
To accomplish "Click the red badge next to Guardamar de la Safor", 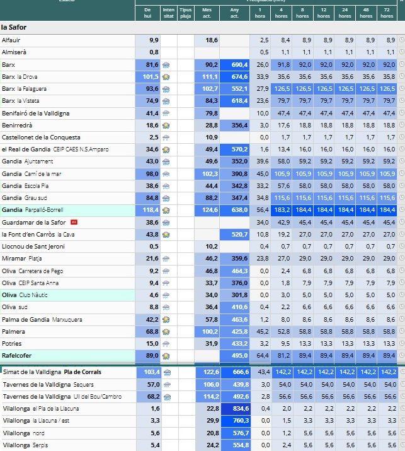I will pyautogui.click(x=74, y=222).
